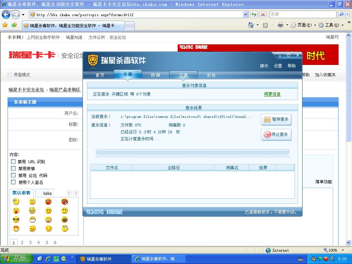Click the 加入收藏夹 link
Screen dimensions: 352x264
pos(325,75)
